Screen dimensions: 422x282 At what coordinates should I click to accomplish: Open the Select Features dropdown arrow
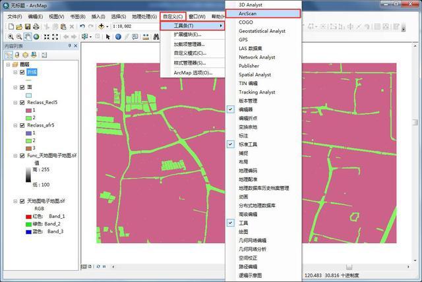[90, 37]
